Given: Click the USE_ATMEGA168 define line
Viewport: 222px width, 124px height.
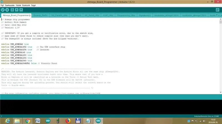Looking at the screenshot, I should click(x=16, y=52).
